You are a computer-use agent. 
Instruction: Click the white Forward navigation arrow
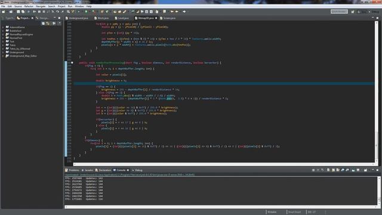(x=184, y=11)
